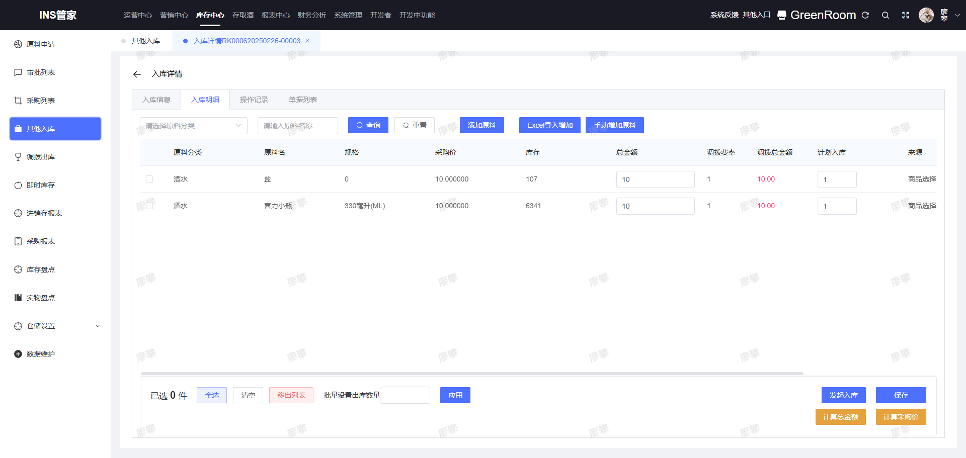
Task: Open the 财务分析 top menu
Action: [x=312, y=15]
